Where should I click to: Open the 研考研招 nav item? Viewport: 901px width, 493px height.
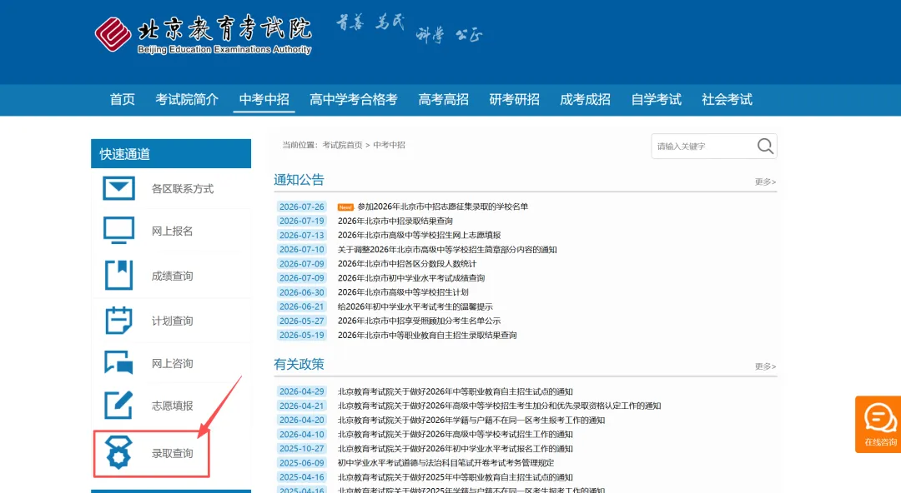click(514, 99)
